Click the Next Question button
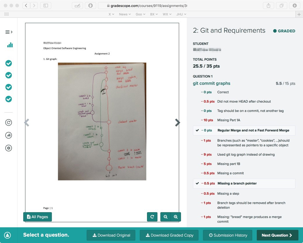Image resolution: width=303 pixels, height=243 pixels. pyautogui.click(x=277, y=235)
